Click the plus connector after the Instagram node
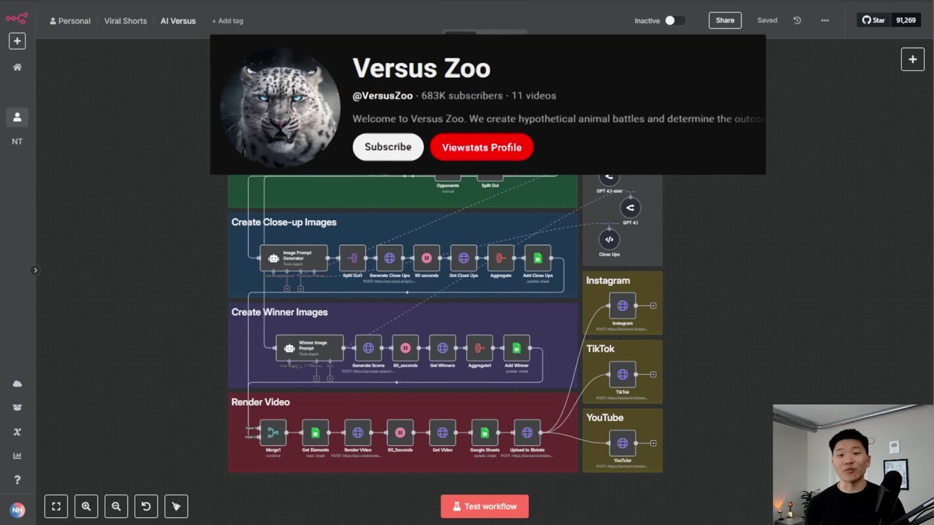934x525 pixels. [653, 306]
